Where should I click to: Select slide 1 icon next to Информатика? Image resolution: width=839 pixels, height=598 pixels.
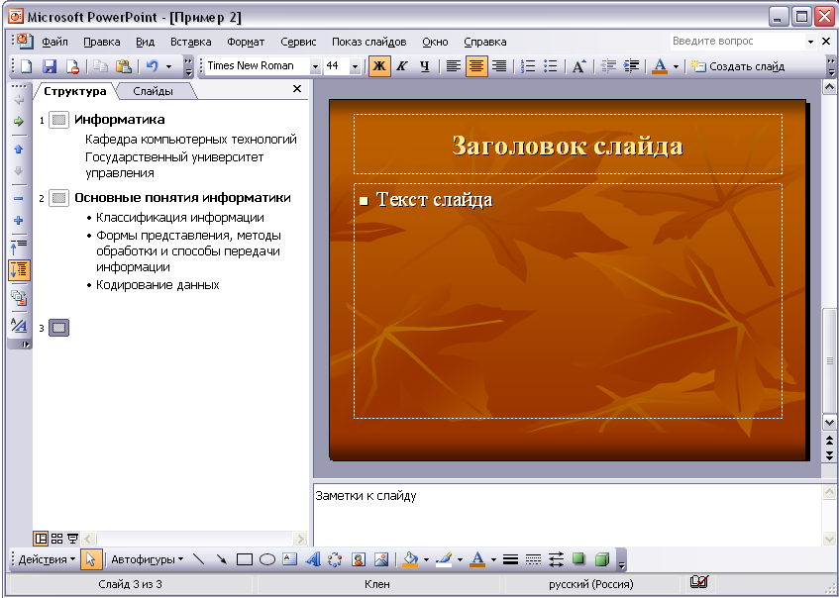[58, 120]
